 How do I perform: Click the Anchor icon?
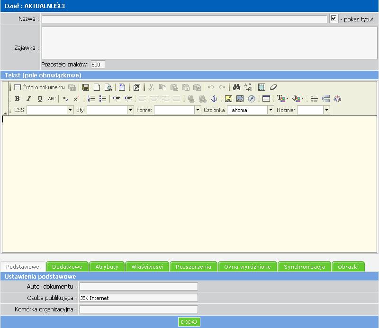[x=214, y=99]
